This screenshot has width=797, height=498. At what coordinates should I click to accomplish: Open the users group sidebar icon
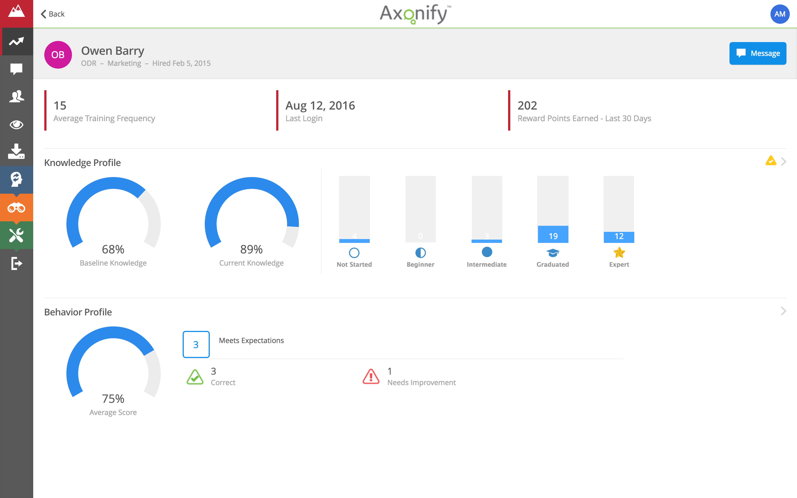[17, 97]
